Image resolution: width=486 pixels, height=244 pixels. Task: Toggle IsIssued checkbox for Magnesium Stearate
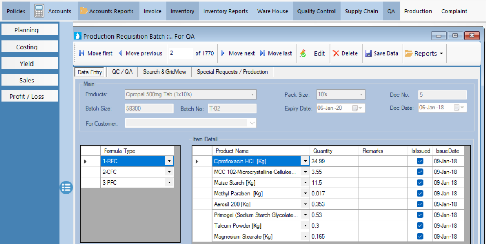coord(420,236)
